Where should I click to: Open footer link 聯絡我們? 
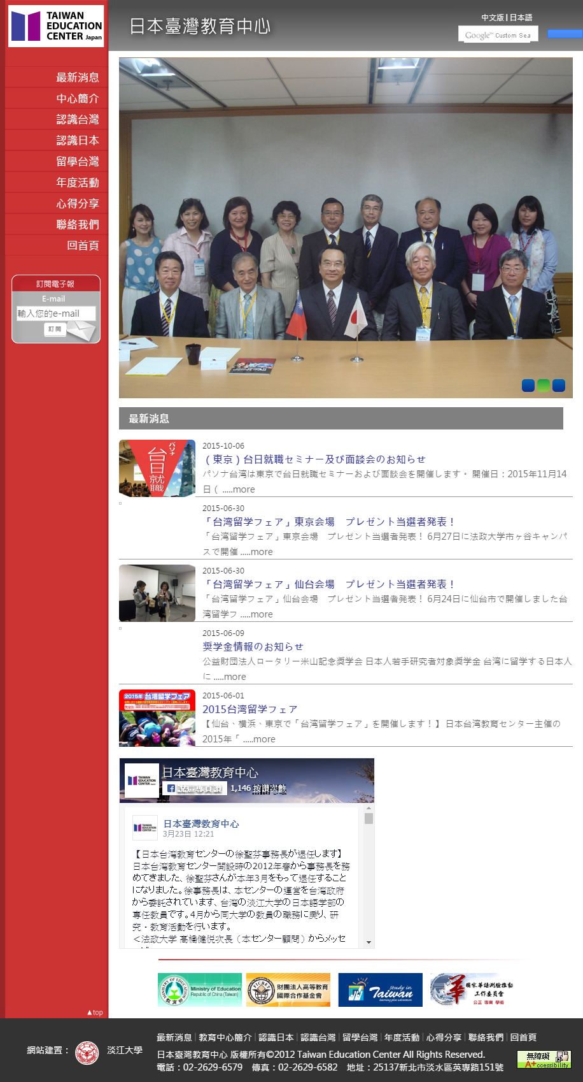486,1037
